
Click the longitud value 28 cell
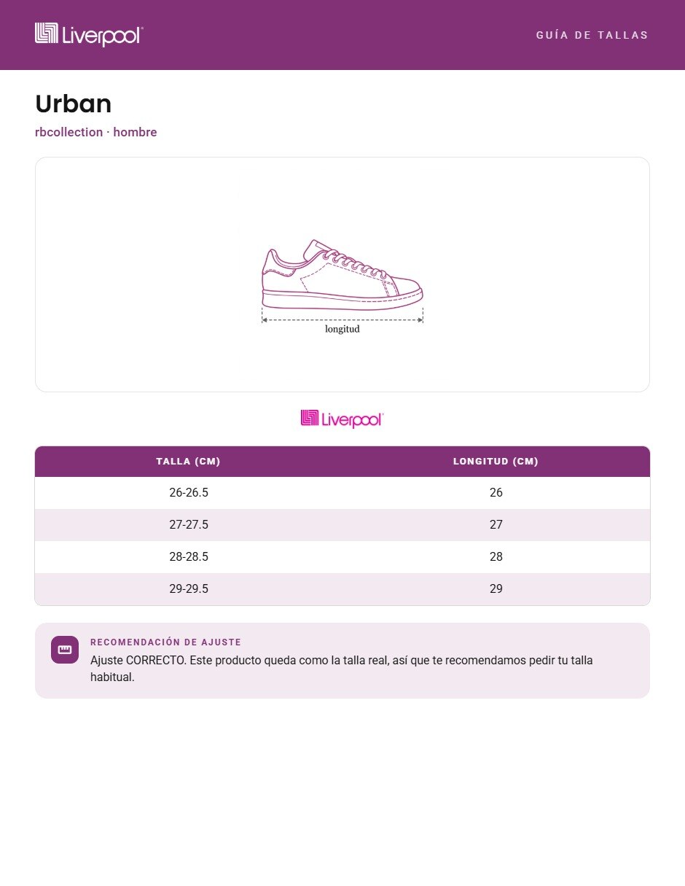click(496, 557)
